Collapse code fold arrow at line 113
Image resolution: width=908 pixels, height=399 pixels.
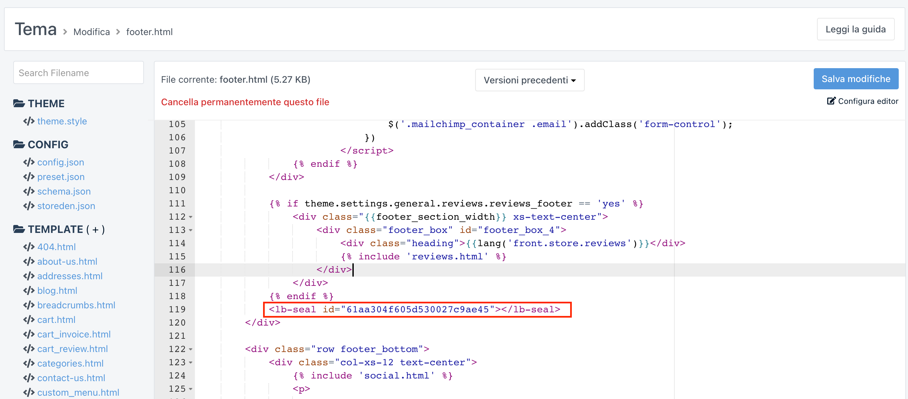tap(191, 230)
